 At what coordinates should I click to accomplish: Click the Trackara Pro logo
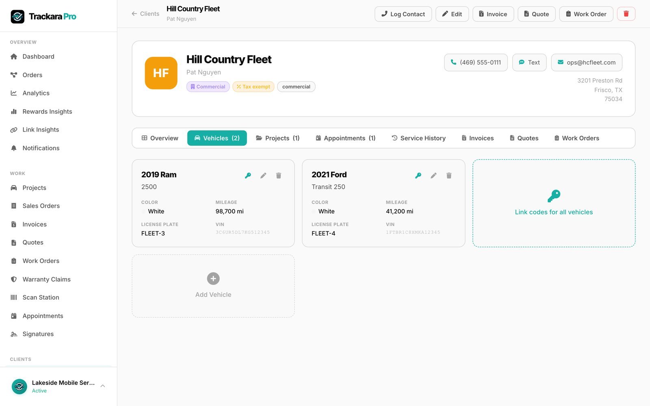[x=43, y=16]
